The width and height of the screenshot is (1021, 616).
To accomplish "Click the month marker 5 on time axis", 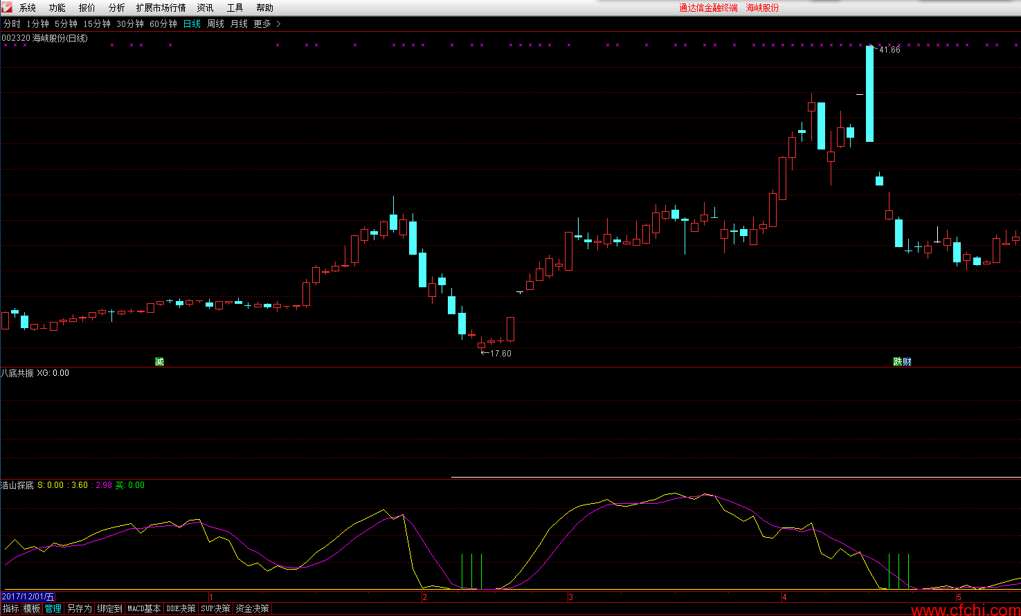I will pos(959,597).
